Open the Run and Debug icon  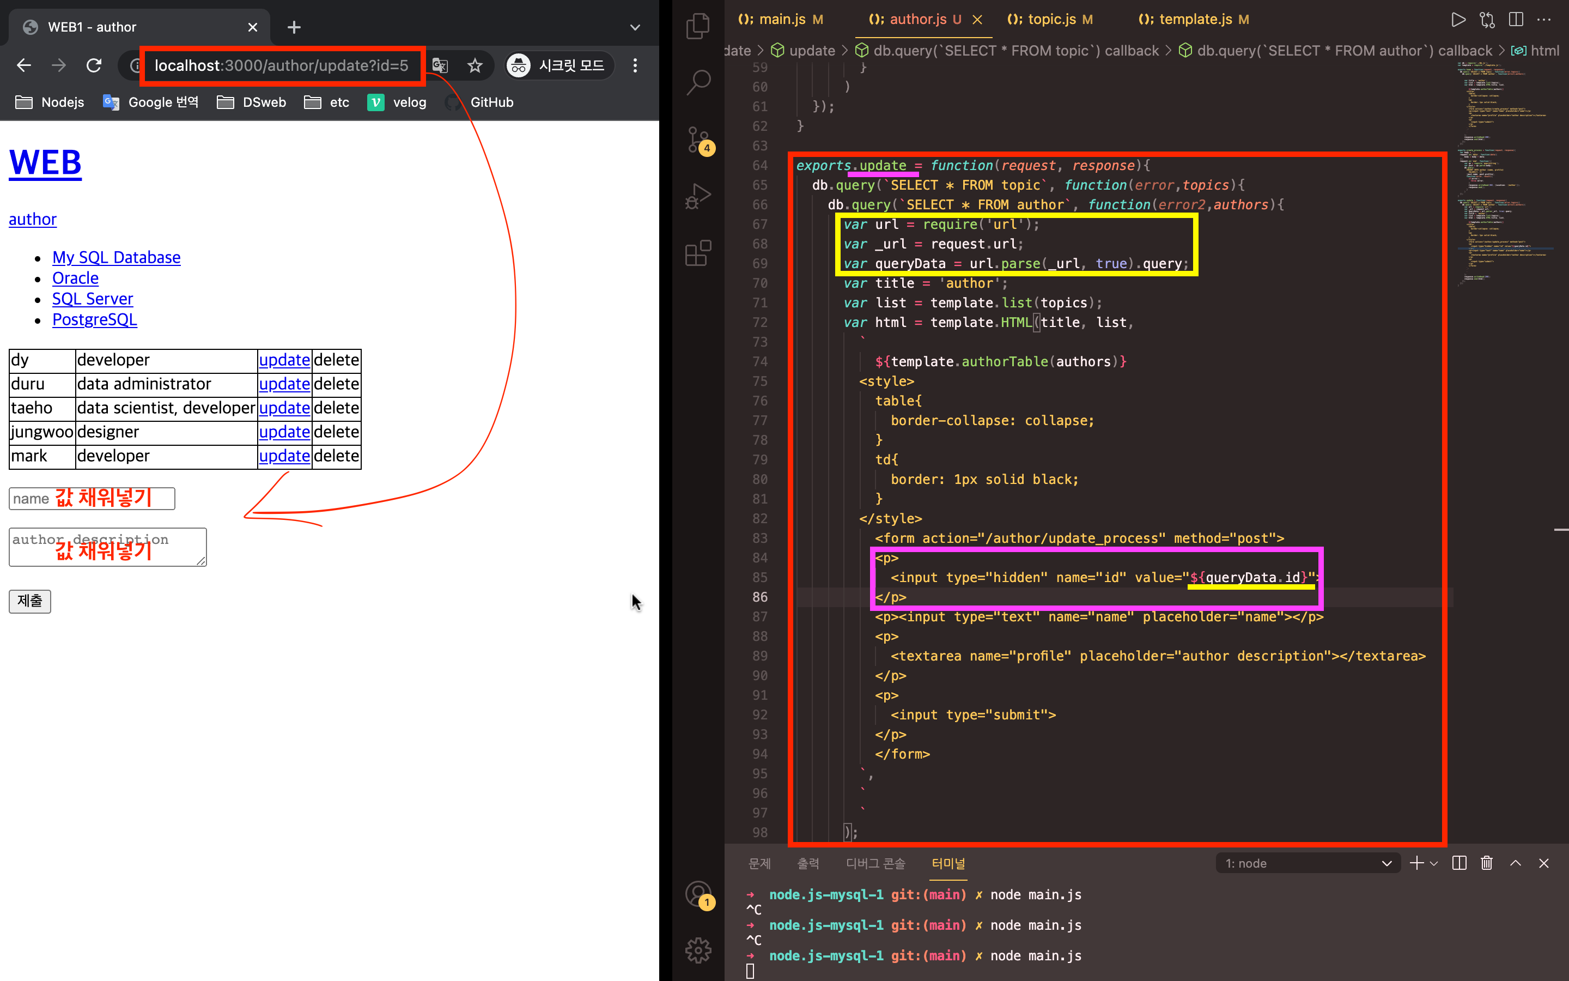pyautogui.click(x=698, y=197)
